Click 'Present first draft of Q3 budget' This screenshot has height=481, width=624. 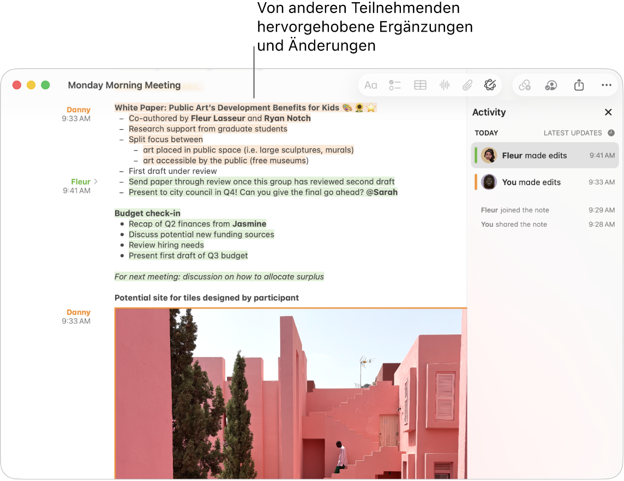coord(188,255)
